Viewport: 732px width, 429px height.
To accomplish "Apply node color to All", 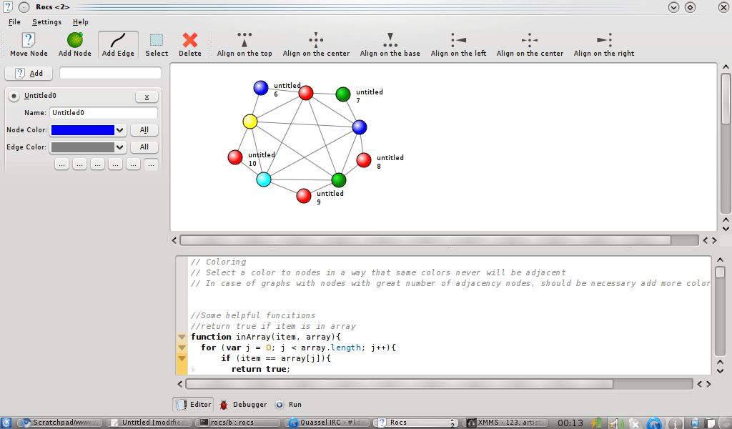I will [144, 130].
